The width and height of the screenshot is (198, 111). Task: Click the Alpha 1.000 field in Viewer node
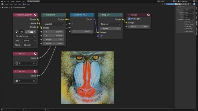point(139,26)
